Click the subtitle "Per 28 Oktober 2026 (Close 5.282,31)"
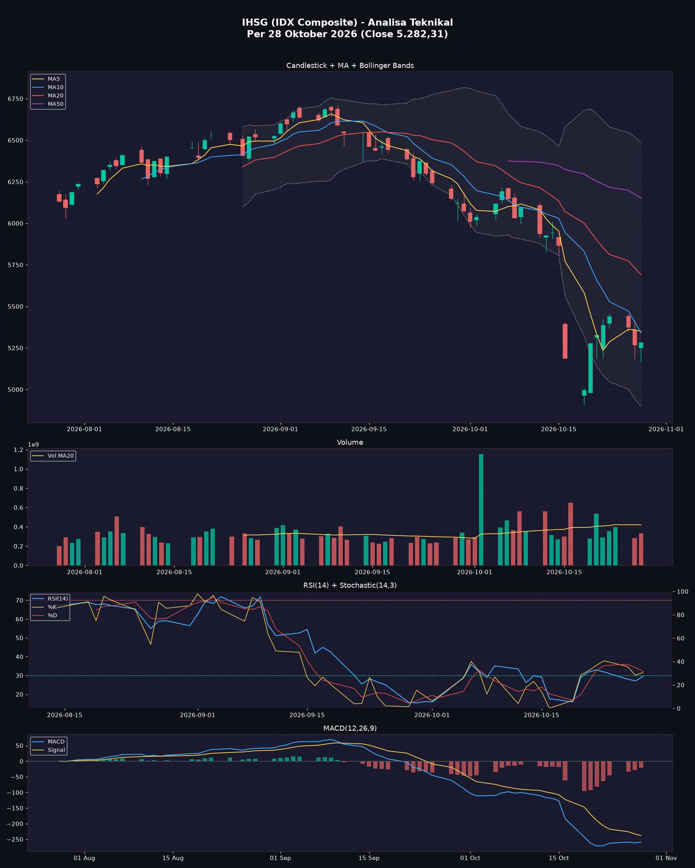The height and width of the screenshot is (868, 695). point(347,34)
